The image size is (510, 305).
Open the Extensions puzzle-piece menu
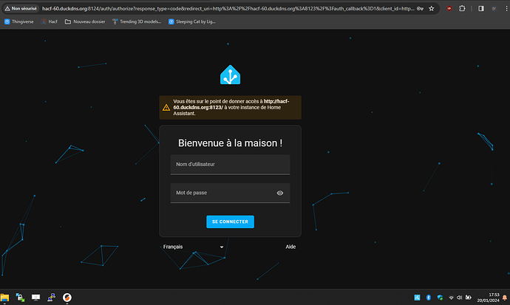point(462,8)
